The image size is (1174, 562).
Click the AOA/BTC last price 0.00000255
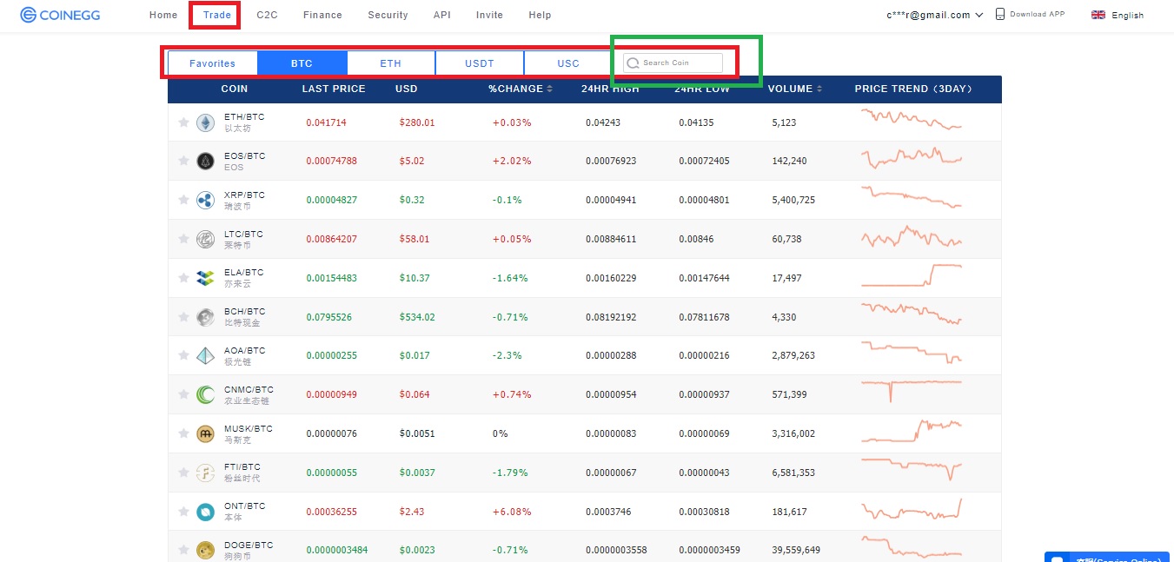click(x=332, y=355)
